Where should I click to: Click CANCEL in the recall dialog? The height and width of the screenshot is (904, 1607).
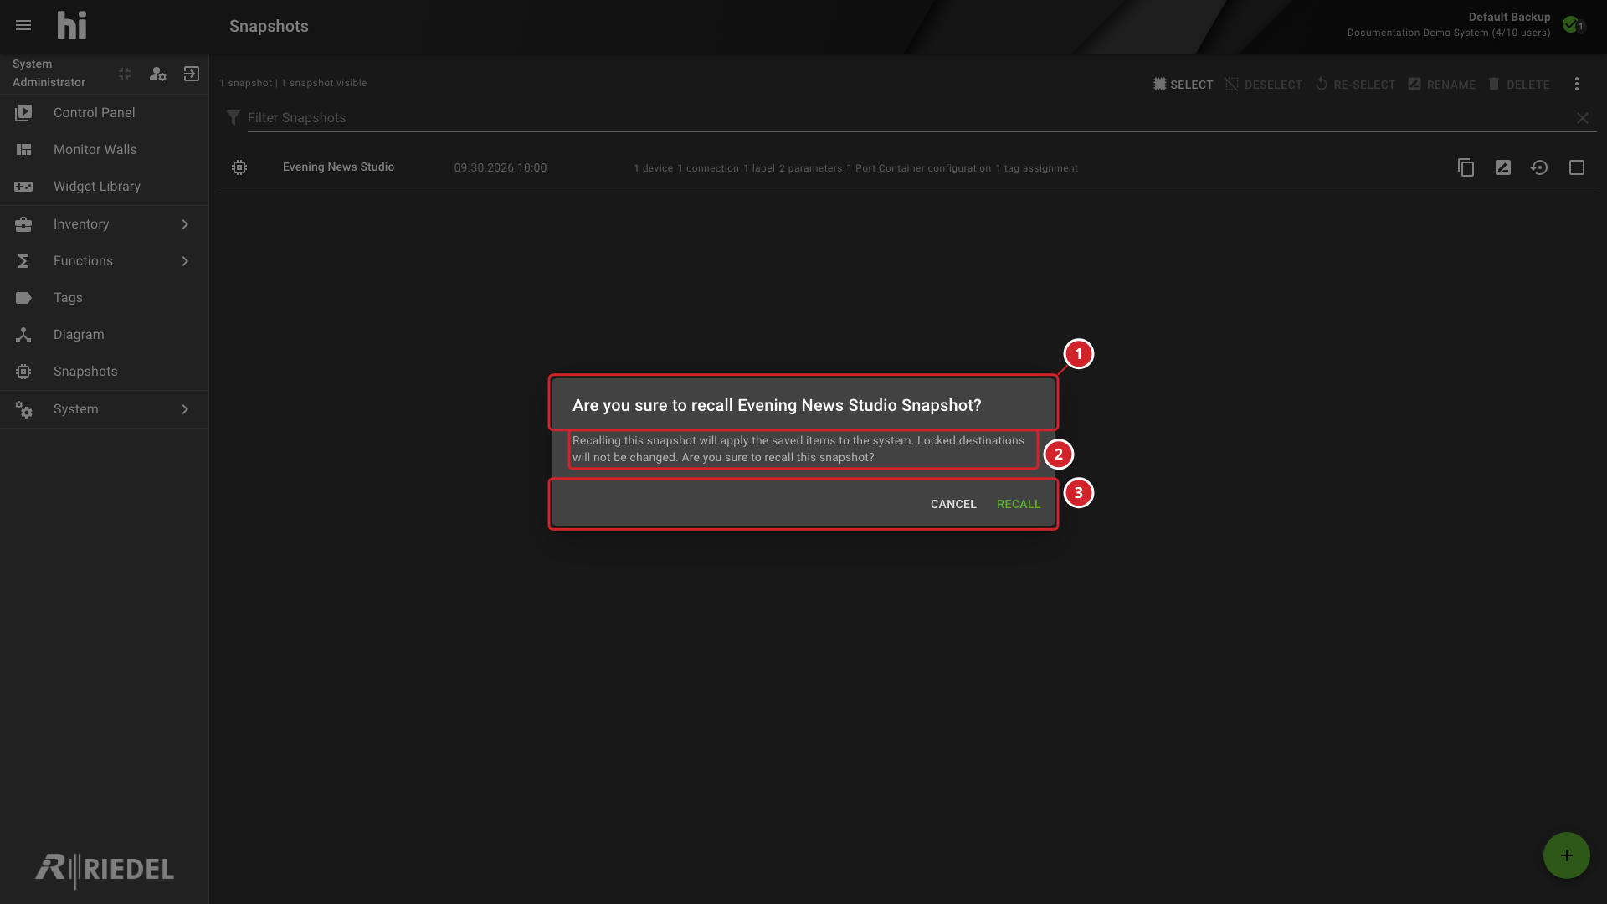coord(953,504)
